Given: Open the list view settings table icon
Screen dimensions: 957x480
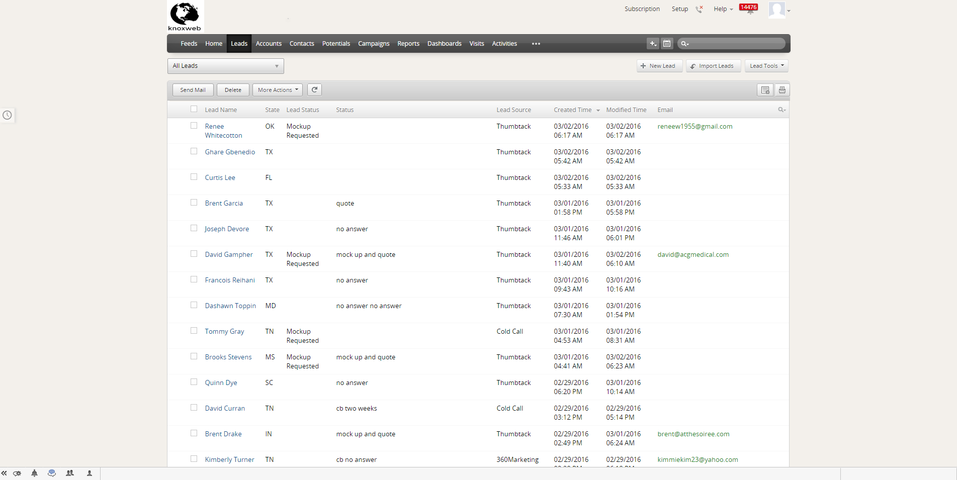Looking at the screenshot, I should 765,90.
